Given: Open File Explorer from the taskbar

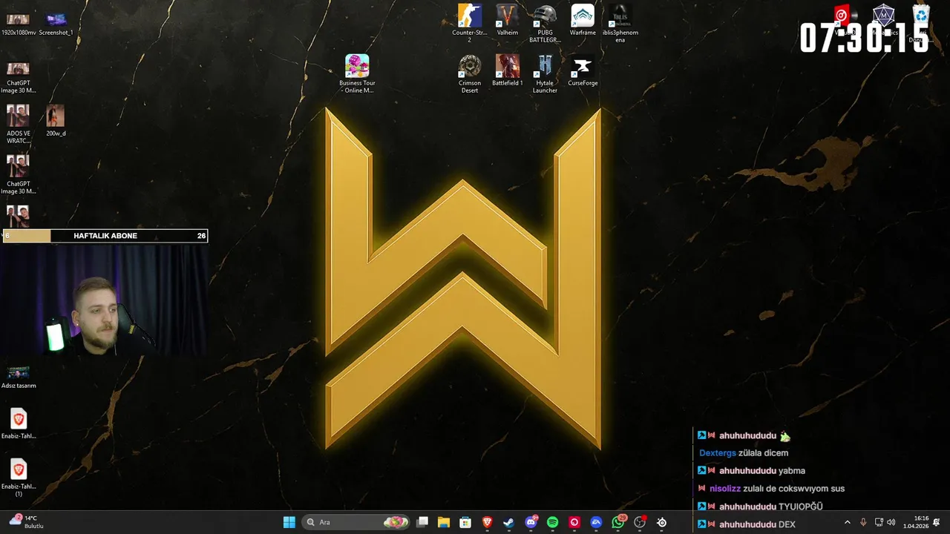Looking at the screenshot, I should (444, 522).
